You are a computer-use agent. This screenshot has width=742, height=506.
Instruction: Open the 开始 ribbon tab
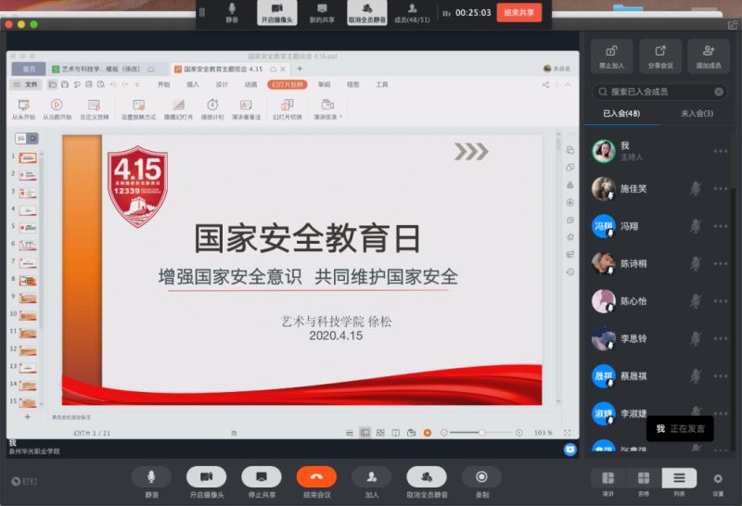(164, 84)
